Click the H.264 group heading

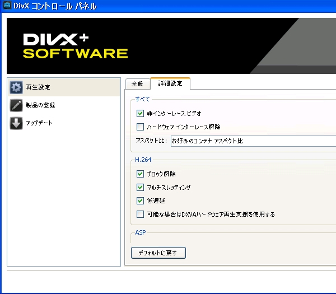tap(143, 160)
